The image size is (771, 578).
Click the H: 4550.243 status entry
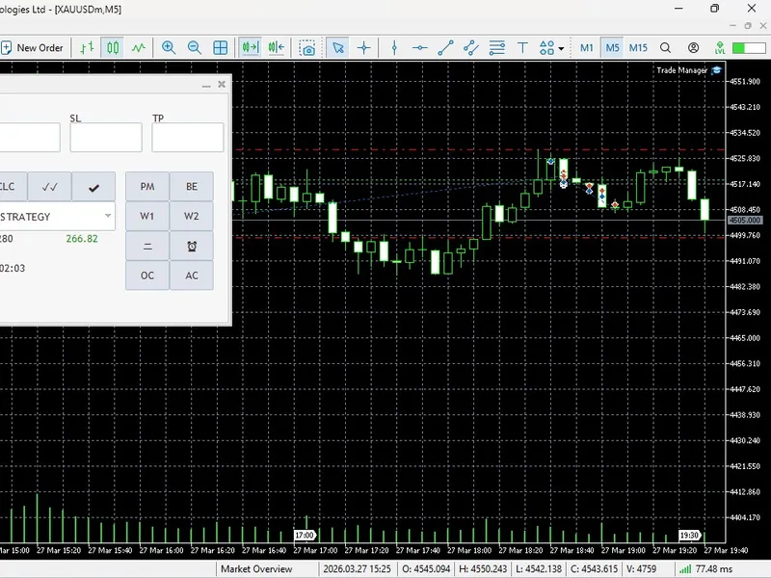pos(483,569)
